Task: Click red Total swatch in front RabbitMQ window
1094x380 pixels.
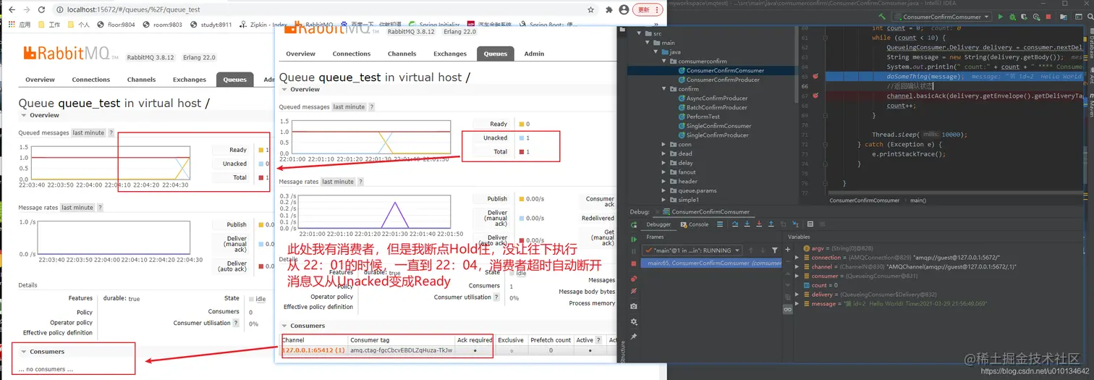Action: tap(522, 152)
